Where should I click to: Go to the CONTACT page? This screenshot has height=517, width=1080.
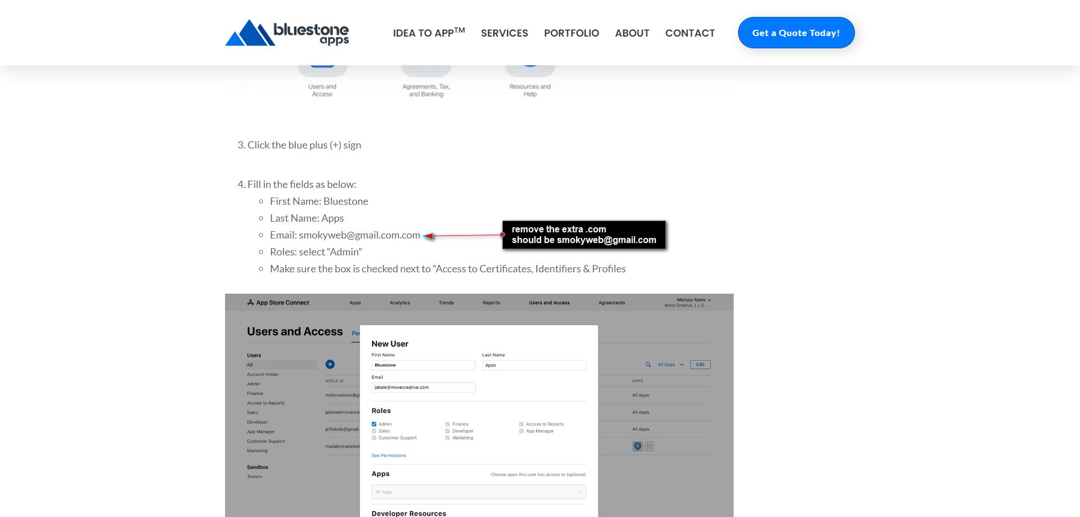coord(690,33)
